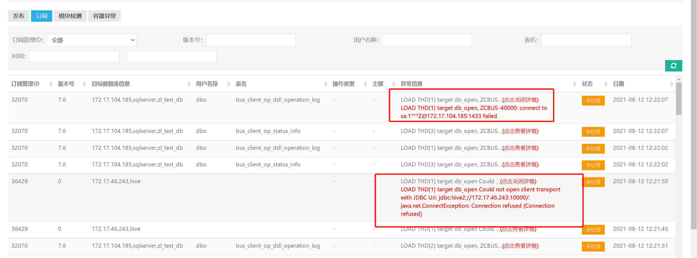Image resolution: width=697 pixels, height=258 pixels.
Task: Collapse details via 点击关闭详情 in first row
Action: point(520,100)
